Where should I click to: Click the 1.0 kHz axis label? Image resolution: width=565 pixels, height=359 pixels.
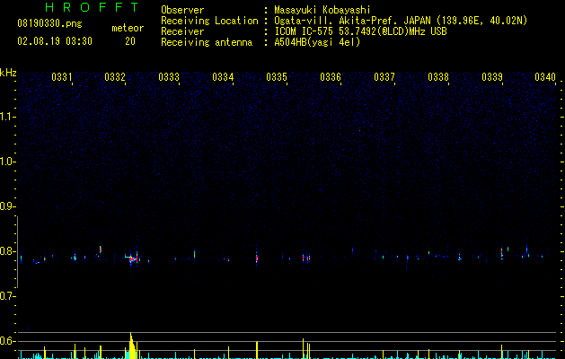point(7,162)
